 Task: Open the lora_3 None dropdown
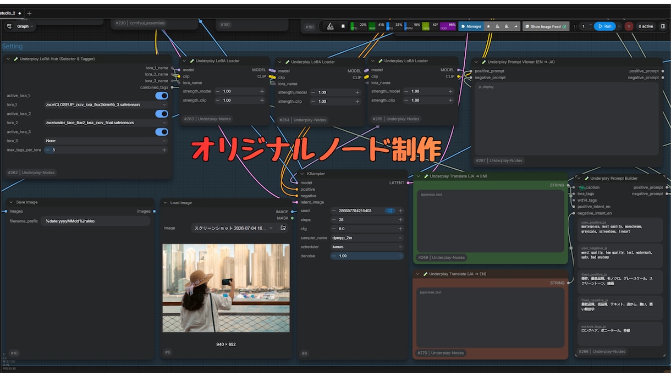pos(106,141)
